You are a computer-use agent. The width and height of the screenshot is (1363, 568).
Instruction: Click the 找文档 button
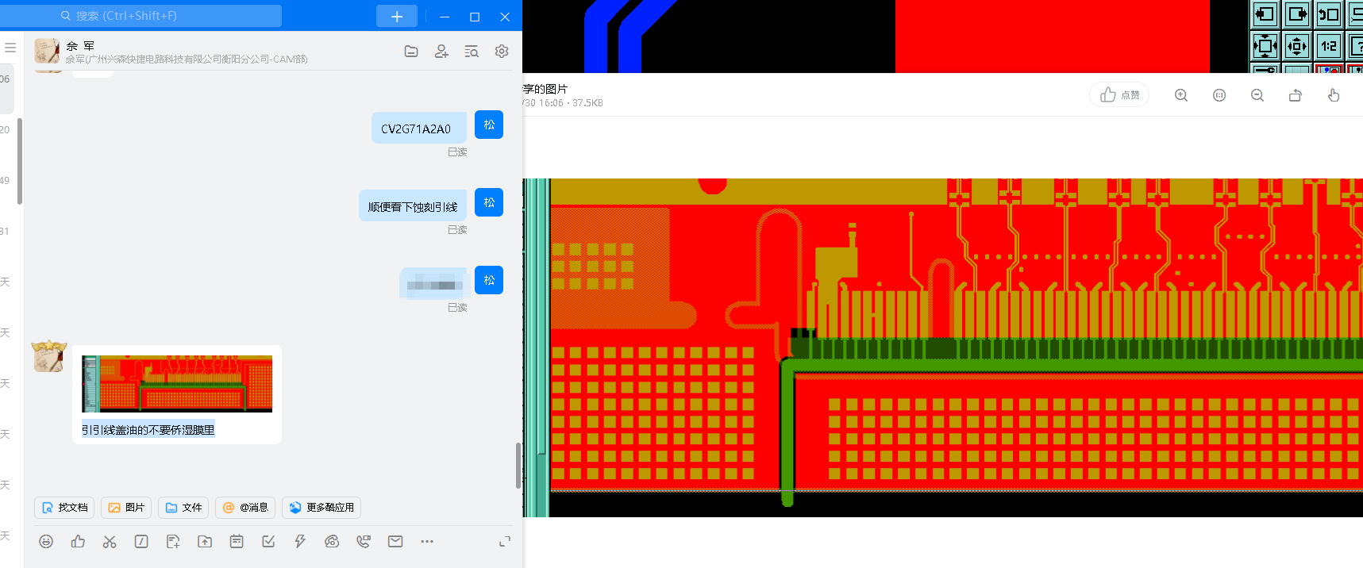[x=64, y=508]
